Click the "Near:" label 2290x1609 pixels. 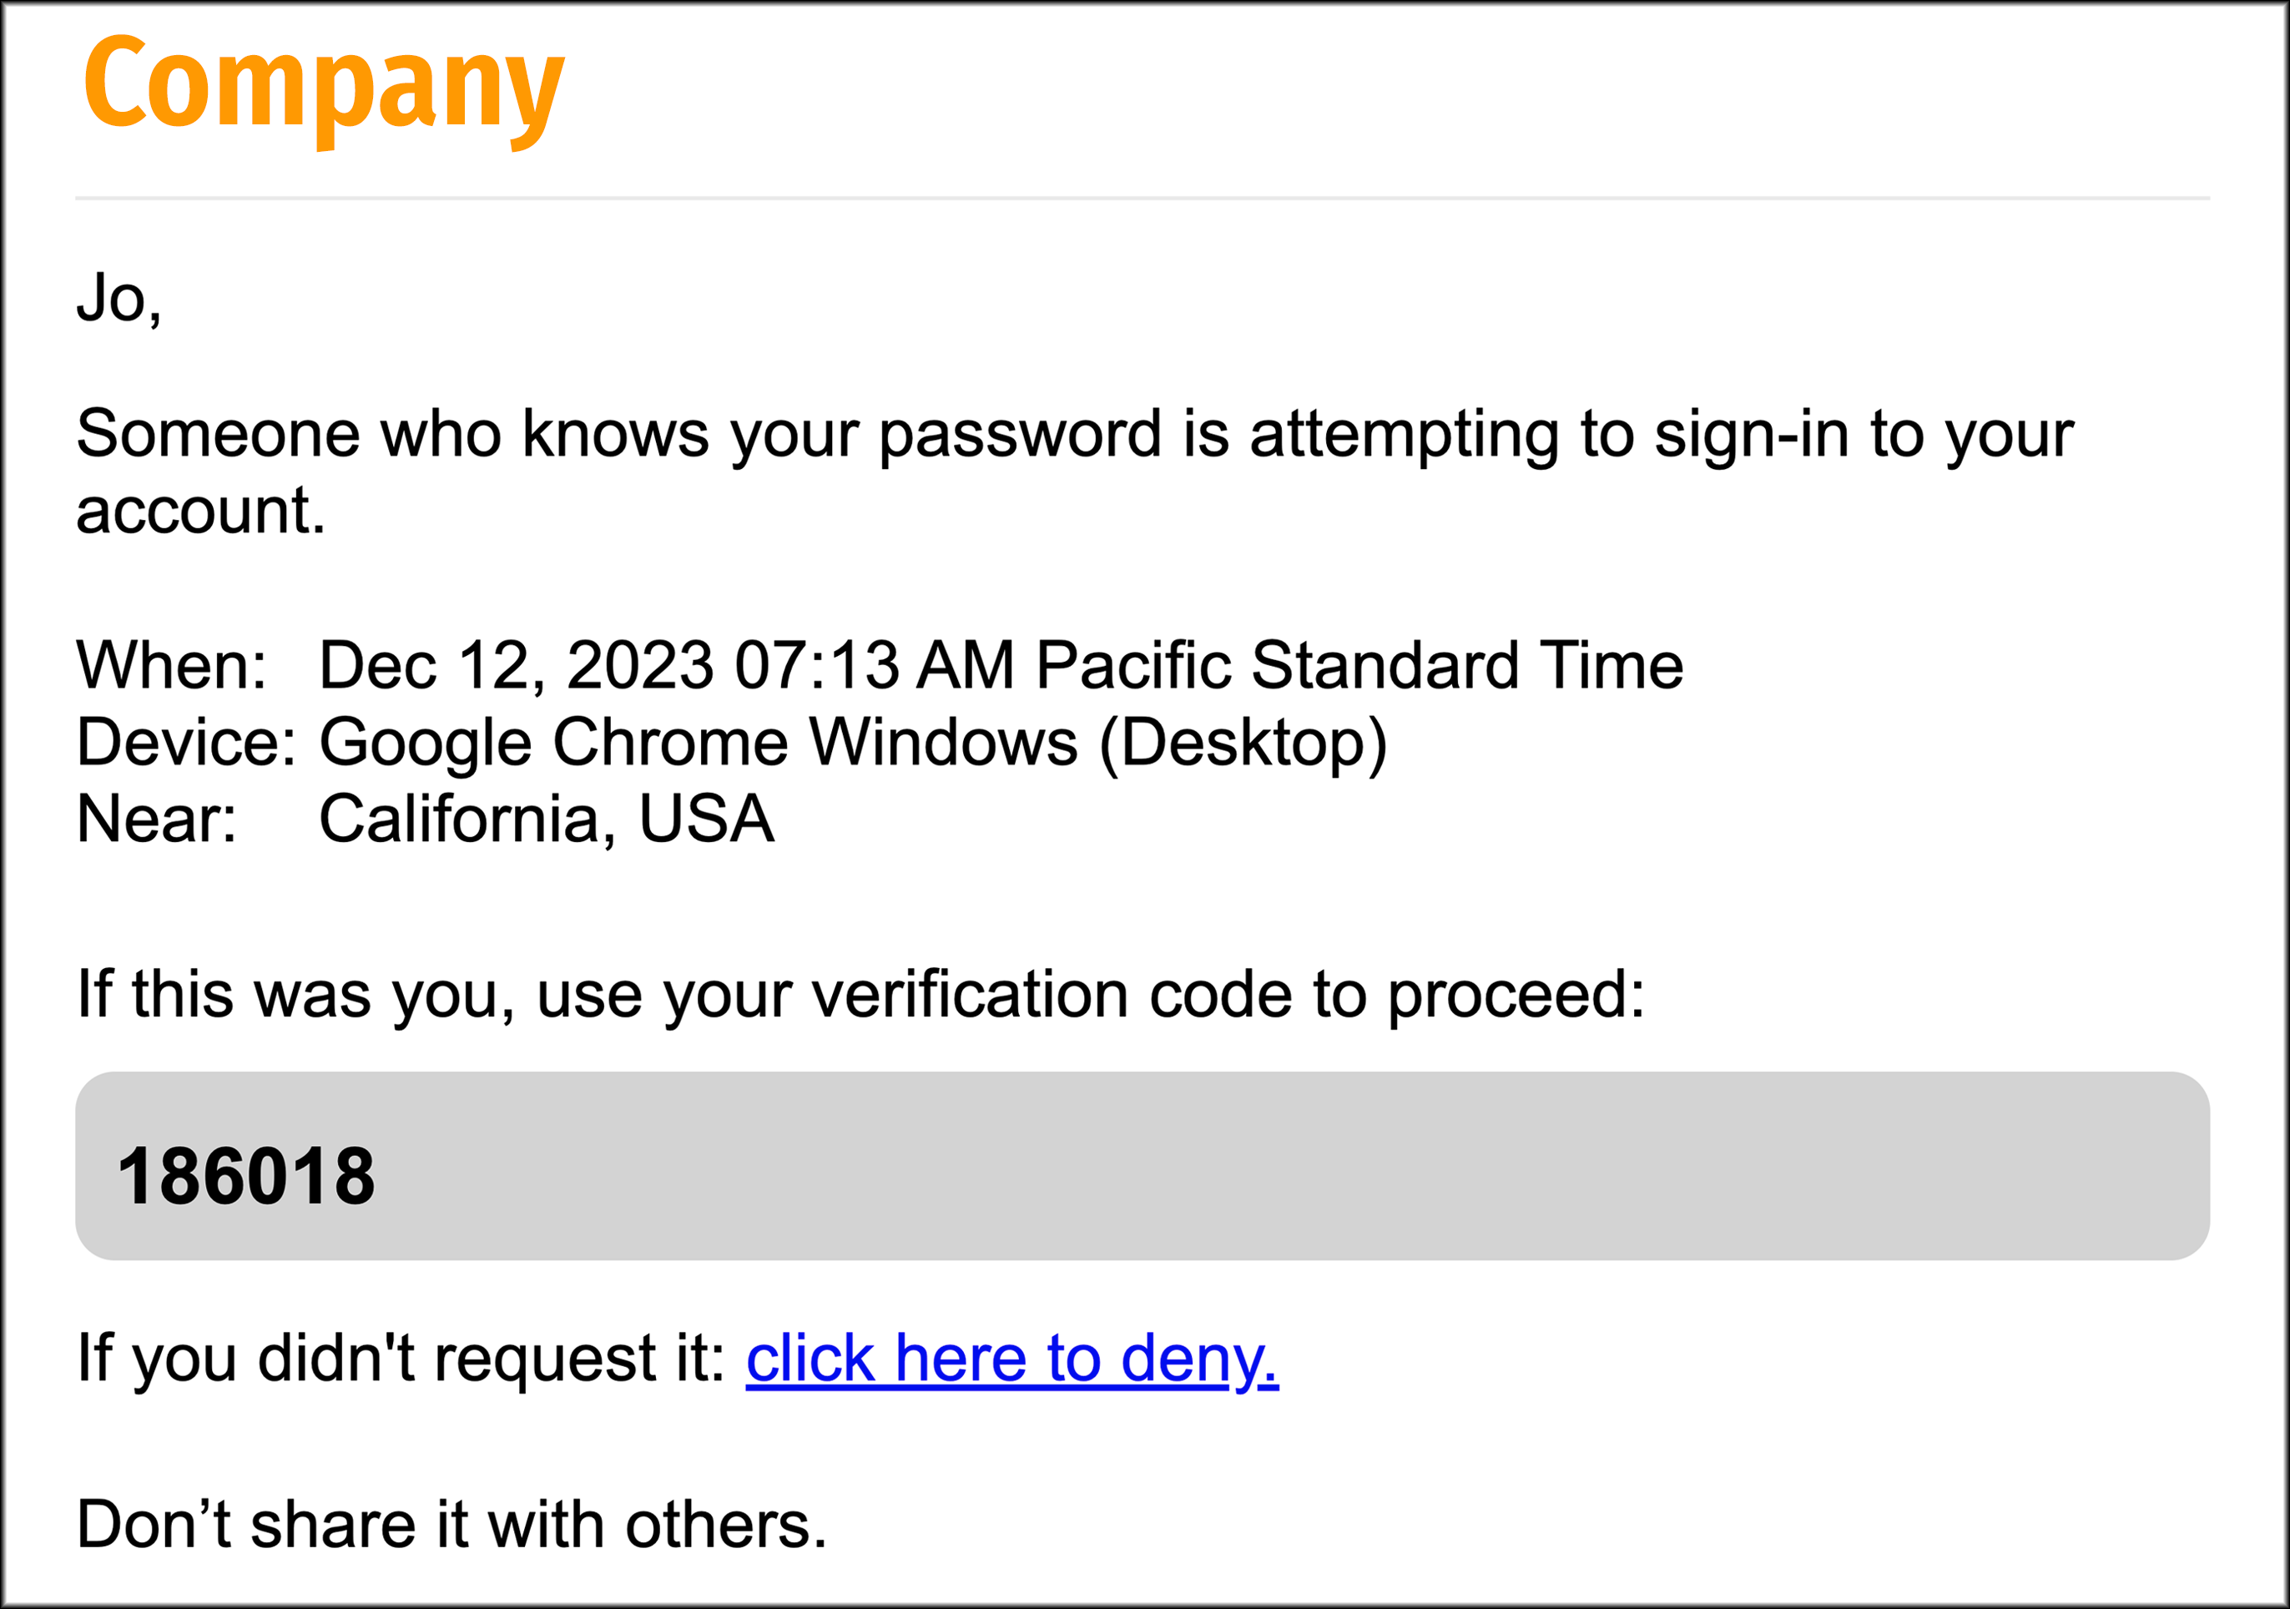157,820
